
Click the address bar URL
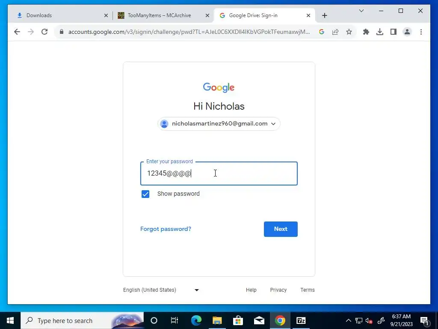coord(189,32)
